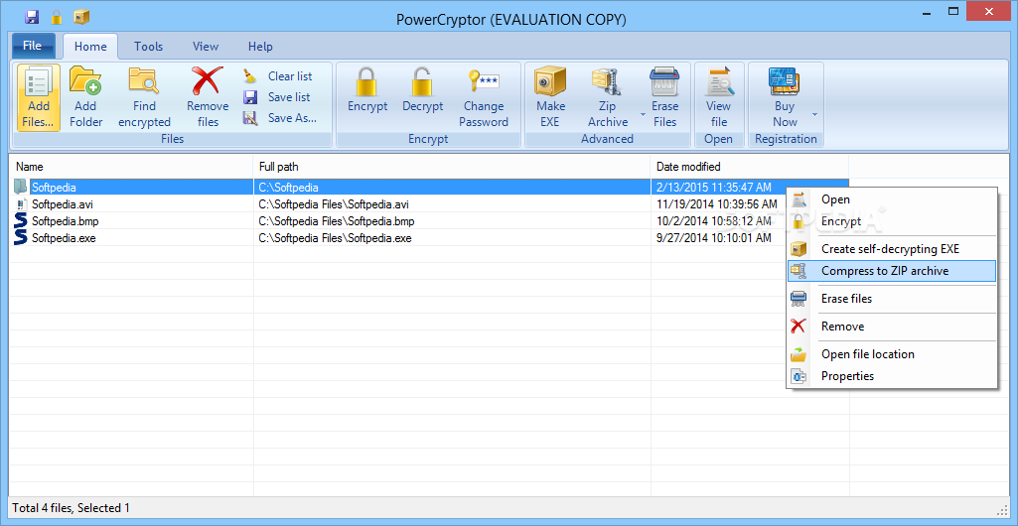Click the Add Folder icon
The width and height of the screenshot is (1018, 526).
point(85,81)
